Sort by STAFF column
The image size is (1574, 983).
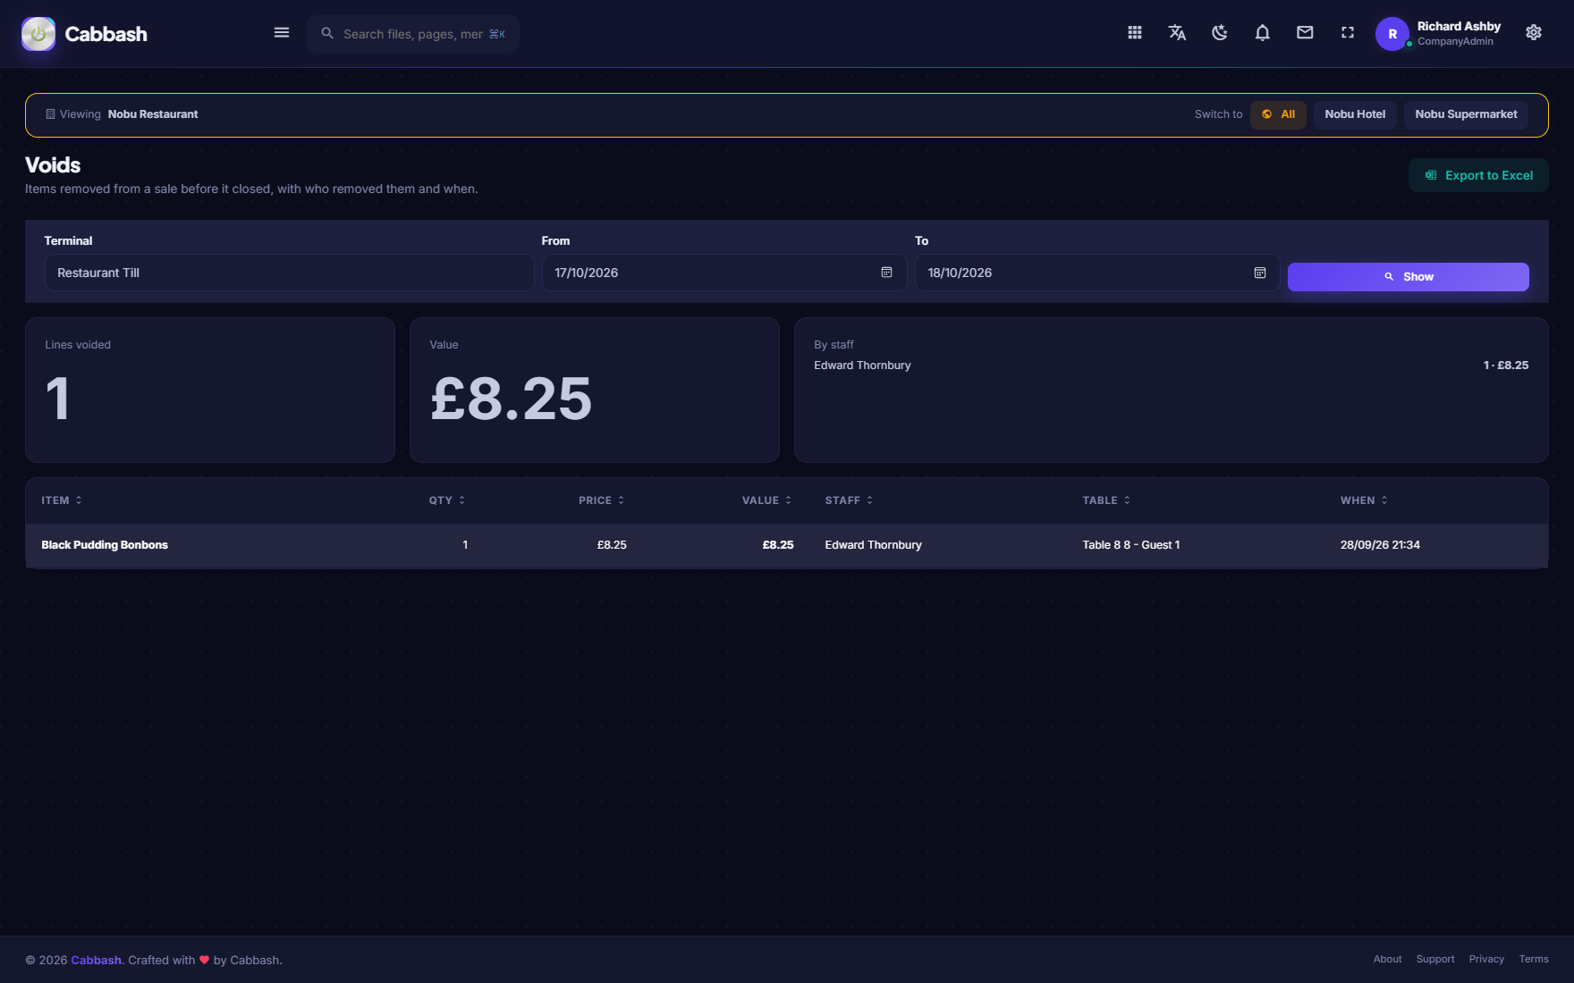tap(850, 500)
